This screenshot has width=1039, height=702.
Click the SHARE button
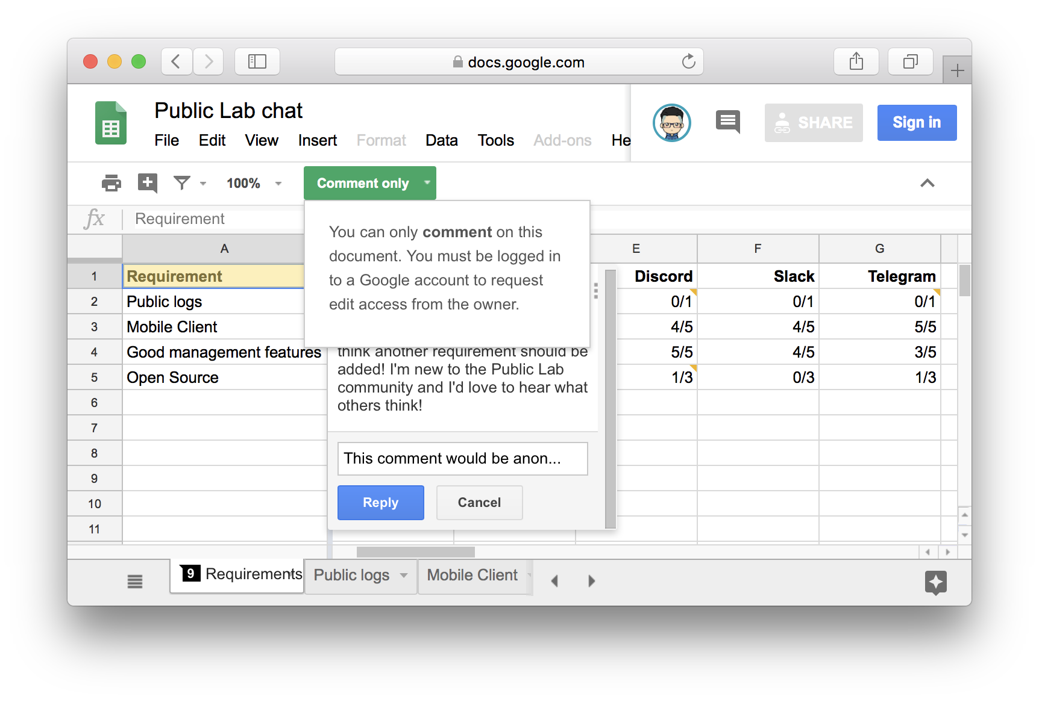[814, 123]
